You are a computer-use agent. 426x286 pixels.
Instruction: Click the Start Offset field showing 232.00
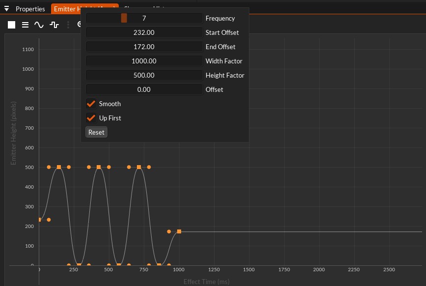(144, 32)
